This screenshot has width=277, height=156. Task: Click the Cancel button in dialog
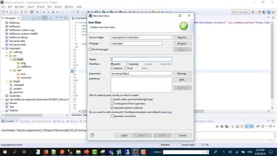tap(182, 135)
